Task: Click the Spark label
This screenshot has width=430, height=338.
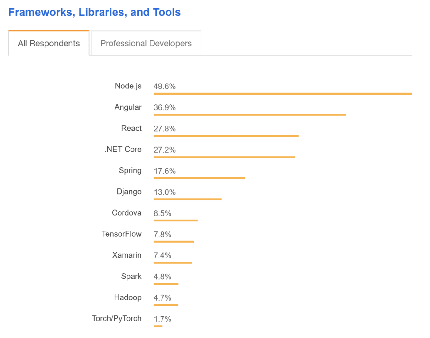Action: point(131,276)
